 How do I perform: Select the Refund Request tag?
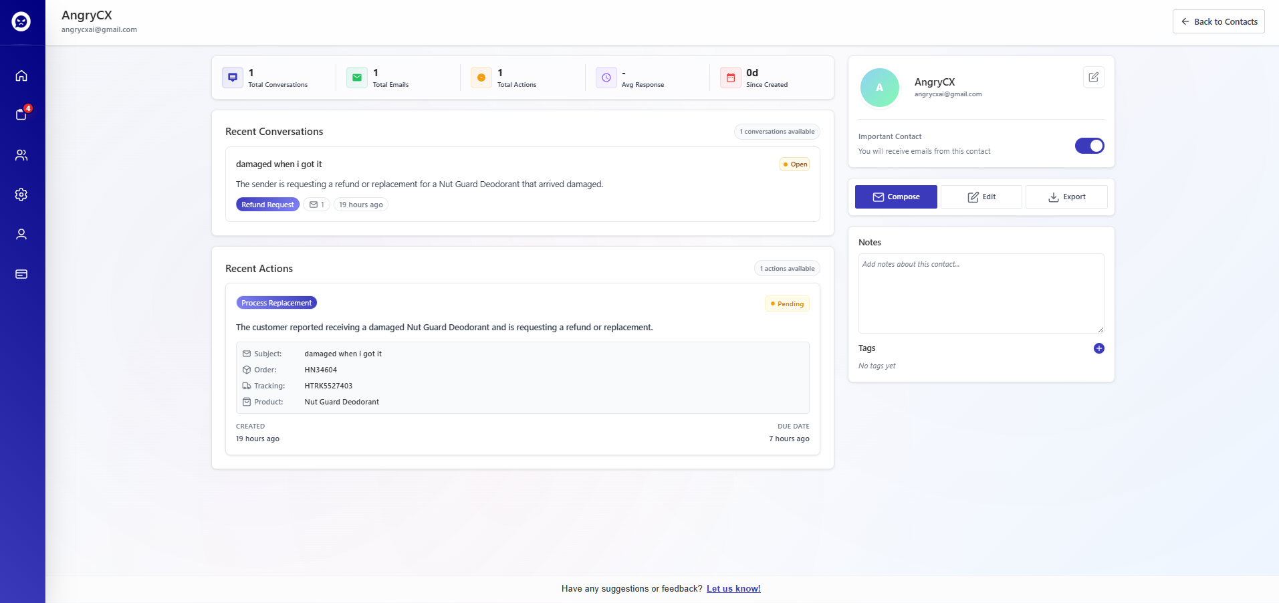[267, 205]
